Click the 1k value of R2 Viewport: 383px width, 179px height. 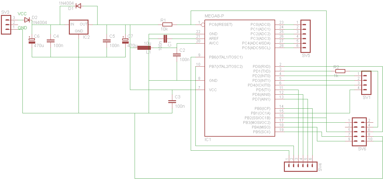click(x=336, y=76)
